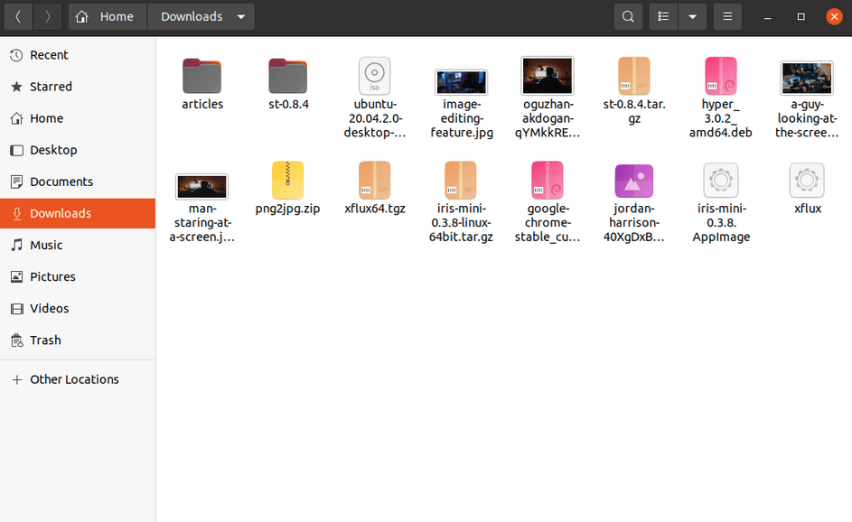
Task: Select the hyper_3.0.2_amd64.deb package icon
Action: pyautogui.click(x=720, y=76)
